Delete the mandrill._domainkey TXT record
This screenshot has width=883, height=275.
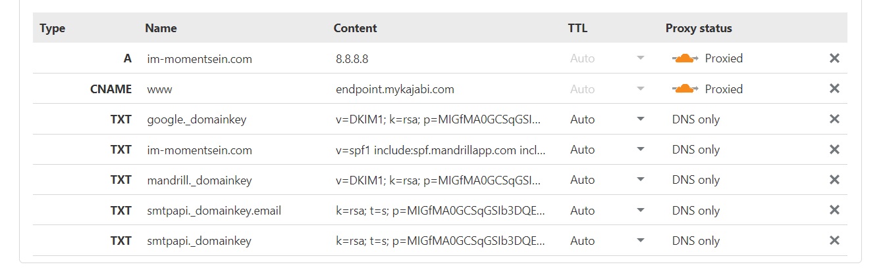pos(834,180)
